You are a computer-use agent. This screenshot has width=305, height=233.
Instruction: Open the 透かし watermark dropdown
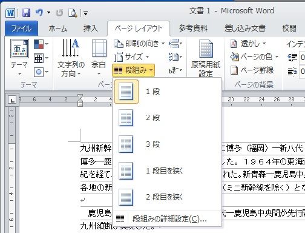coord(248,44)
